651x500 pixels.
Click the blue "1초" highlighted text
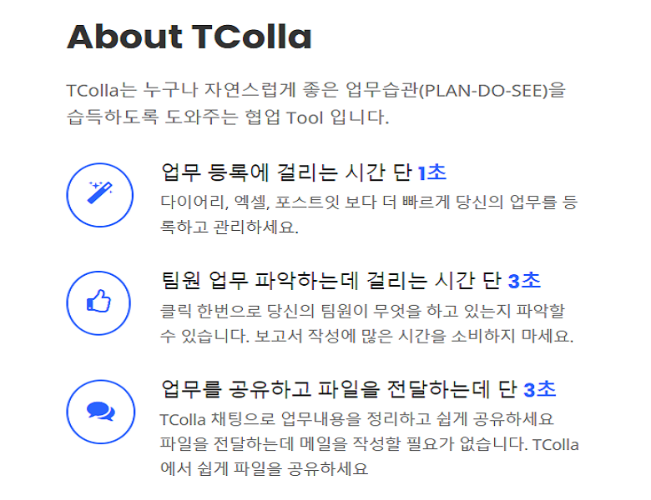(431, 172)
